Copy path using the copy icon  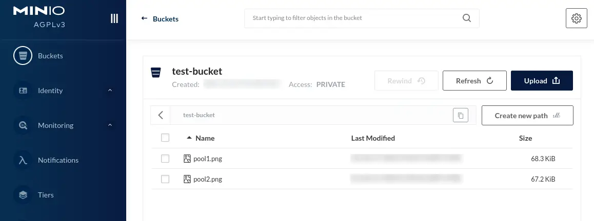pos(461,116)
